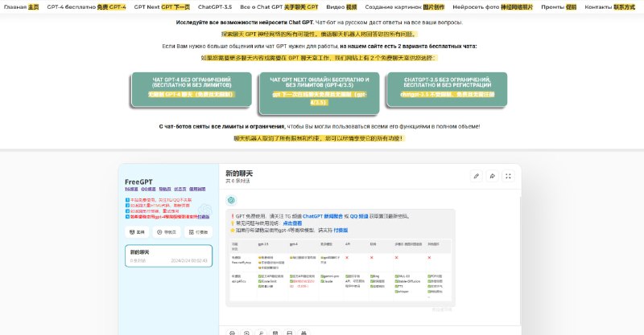Click the gpt-4 column header in the table
Image resolution: width=644 pixels, height=335 pixels.
pyautogui.click(x=293, y=244)
